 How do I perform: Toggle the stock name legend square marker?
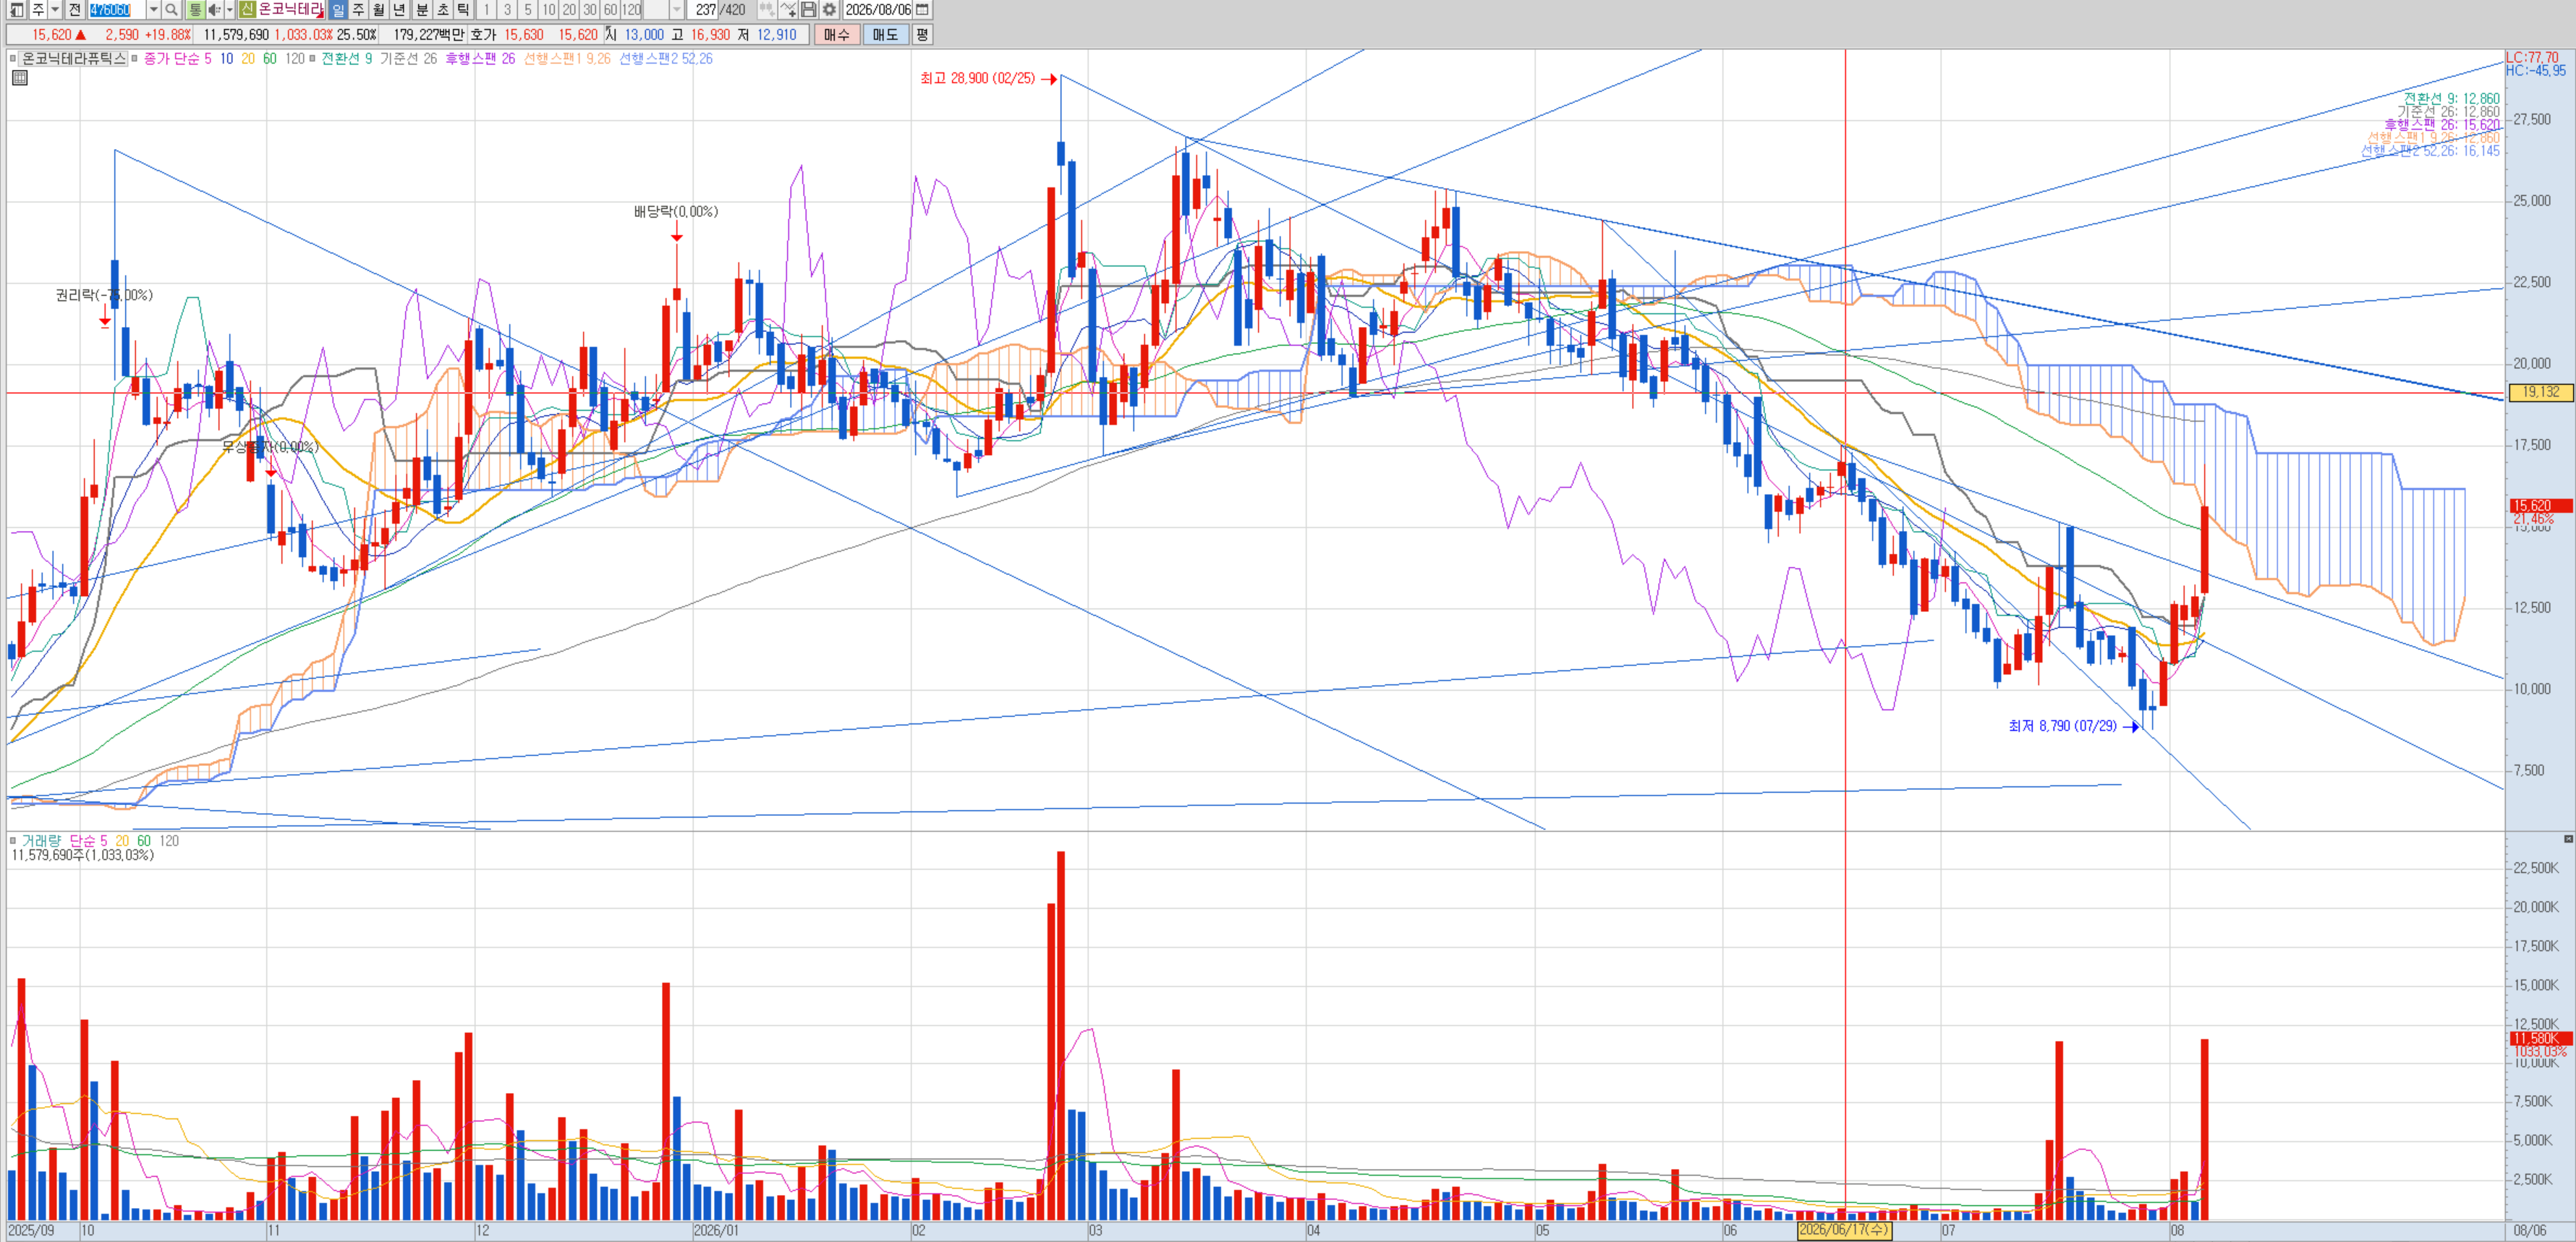point(13,59)
